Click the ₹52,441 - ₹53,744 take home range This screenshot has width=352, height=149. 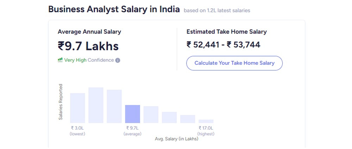coord(224,45)
